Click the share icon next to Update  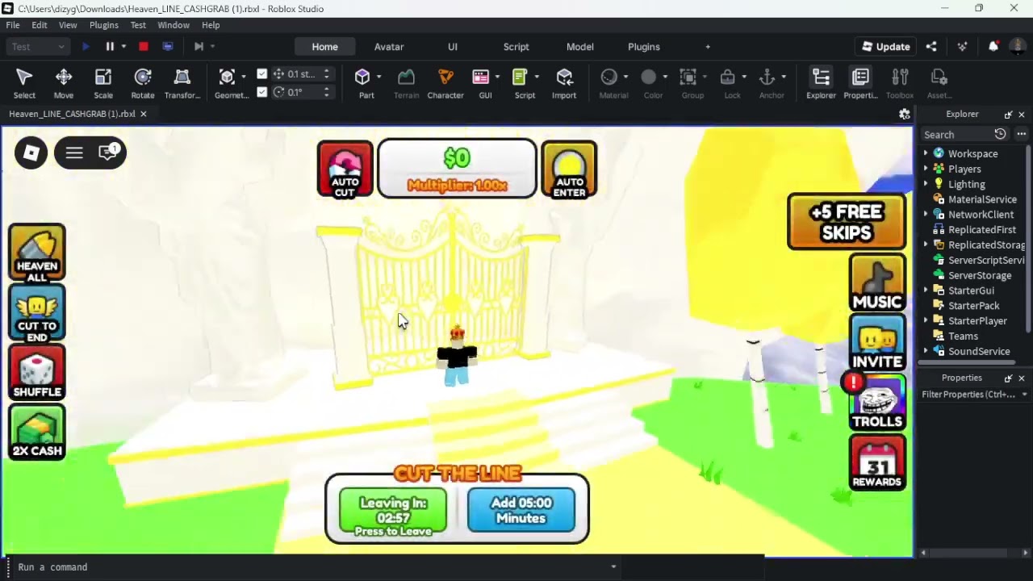pos(931,47)
